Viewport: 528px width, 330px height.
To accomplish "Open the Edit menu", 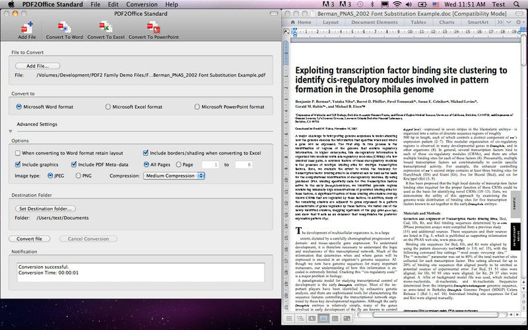I will coord(113,5).
